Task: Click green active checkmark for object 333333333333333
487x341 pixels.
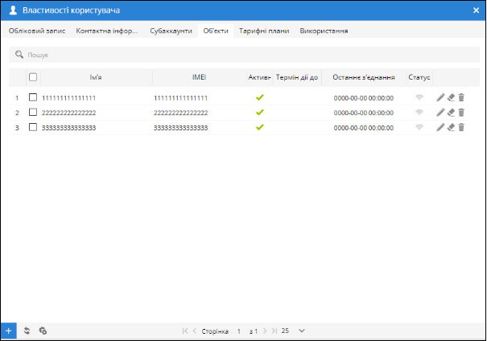Action: click(260, 127)
